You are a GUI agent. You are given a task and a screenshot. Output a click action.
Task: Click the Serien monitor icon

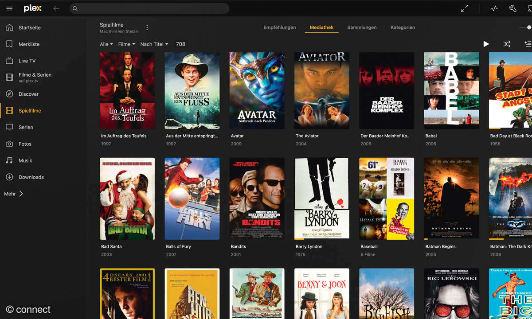pos(9,127)
